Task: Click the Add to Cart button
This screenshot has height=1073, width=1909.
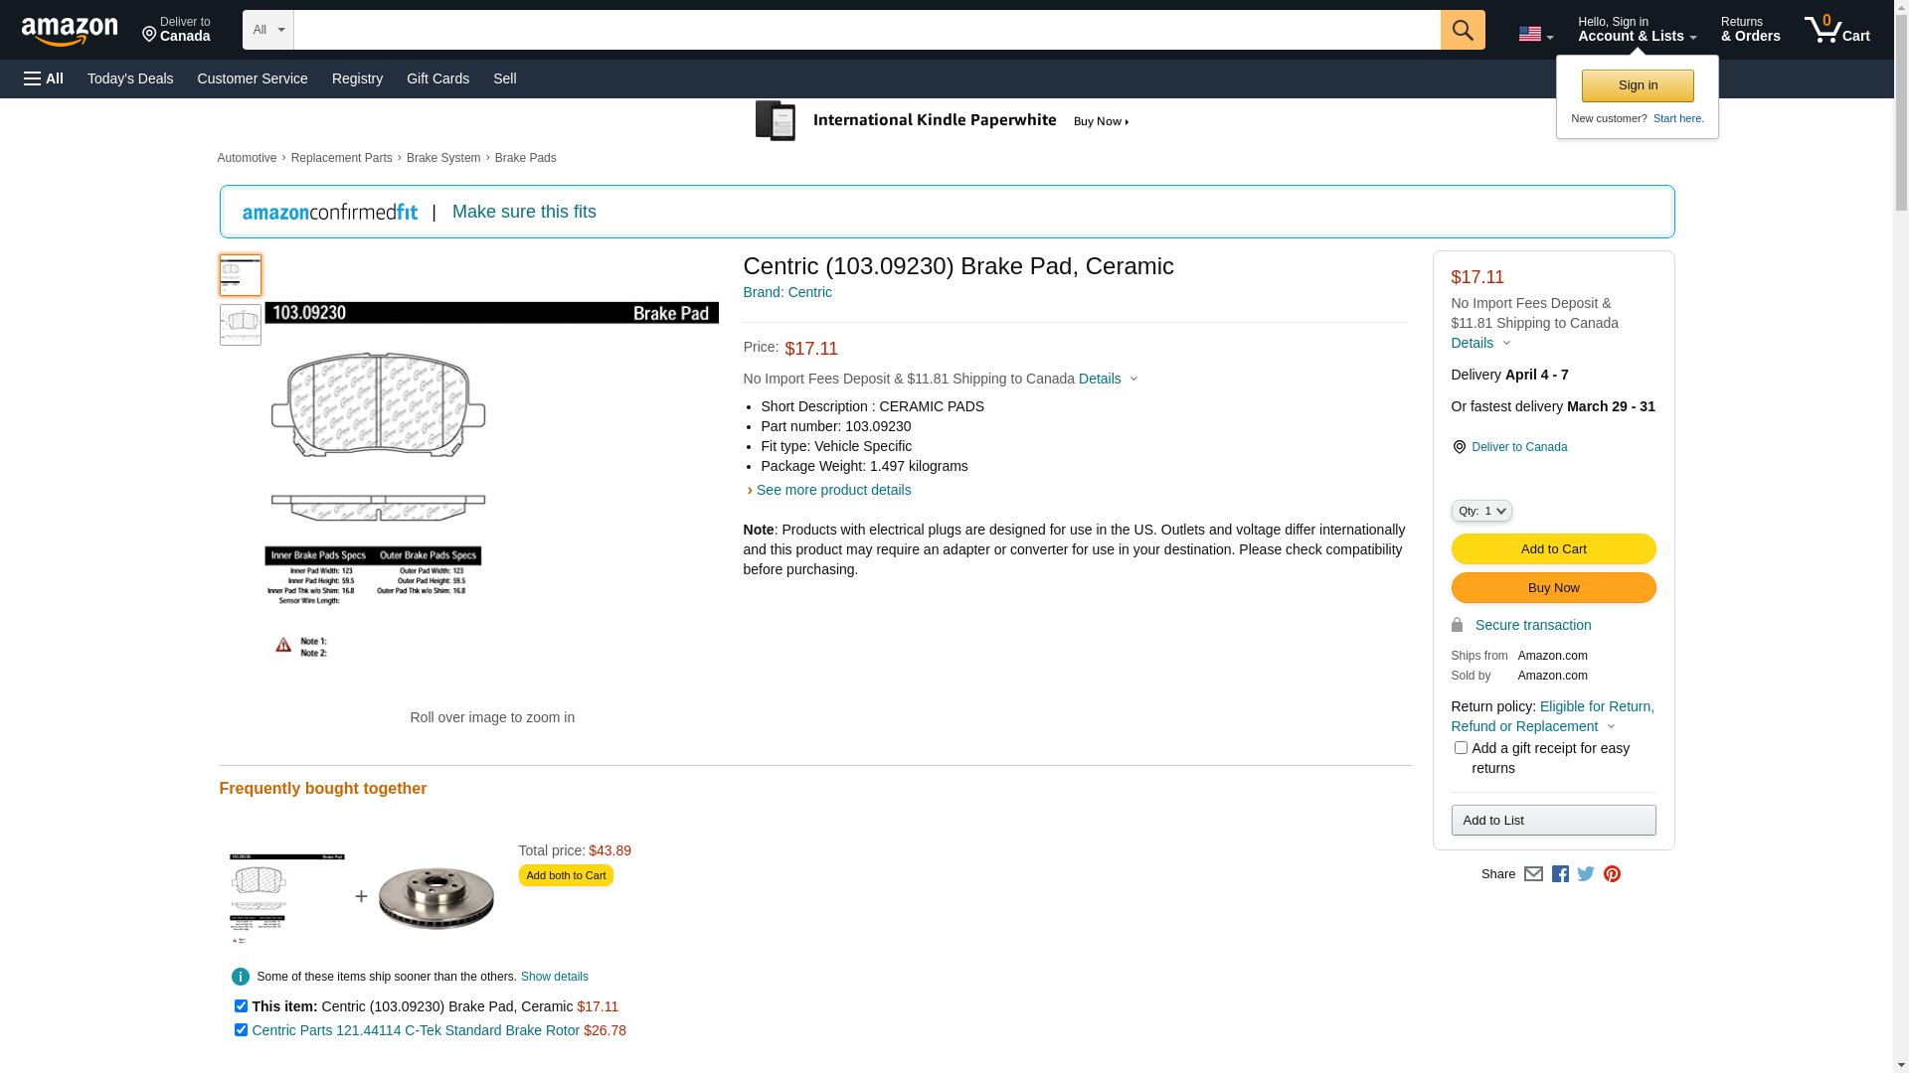Action: point(1553,548)
